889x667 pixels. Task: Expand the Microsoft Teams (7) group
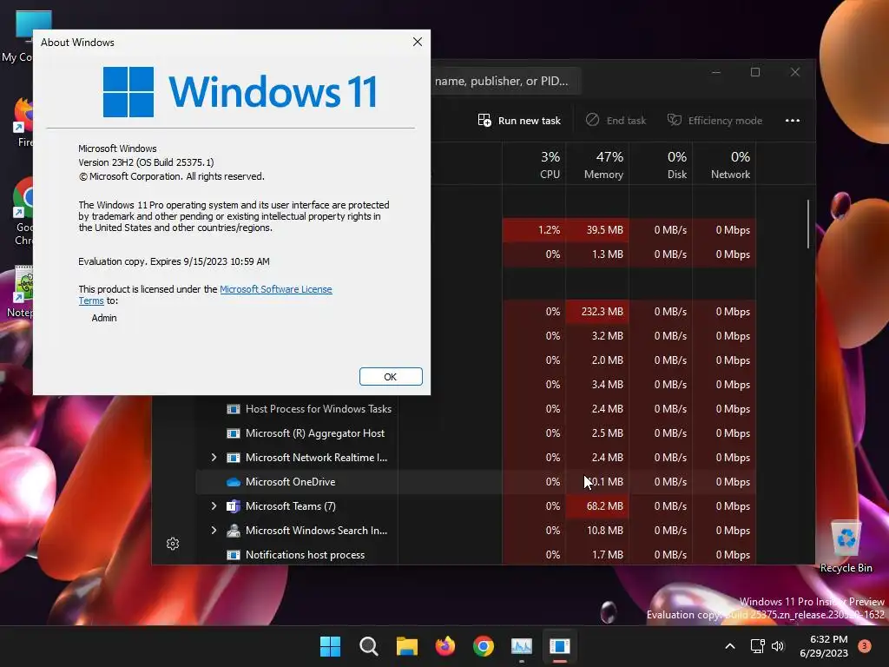[x=214, y=506]
